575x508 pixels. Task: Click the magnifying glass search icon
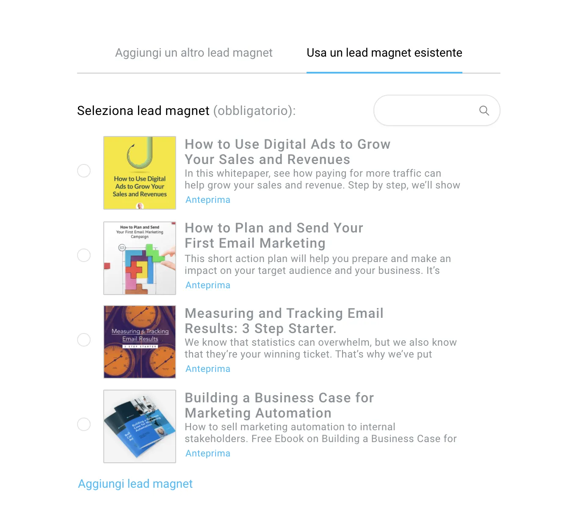click(x=484, y=111)
